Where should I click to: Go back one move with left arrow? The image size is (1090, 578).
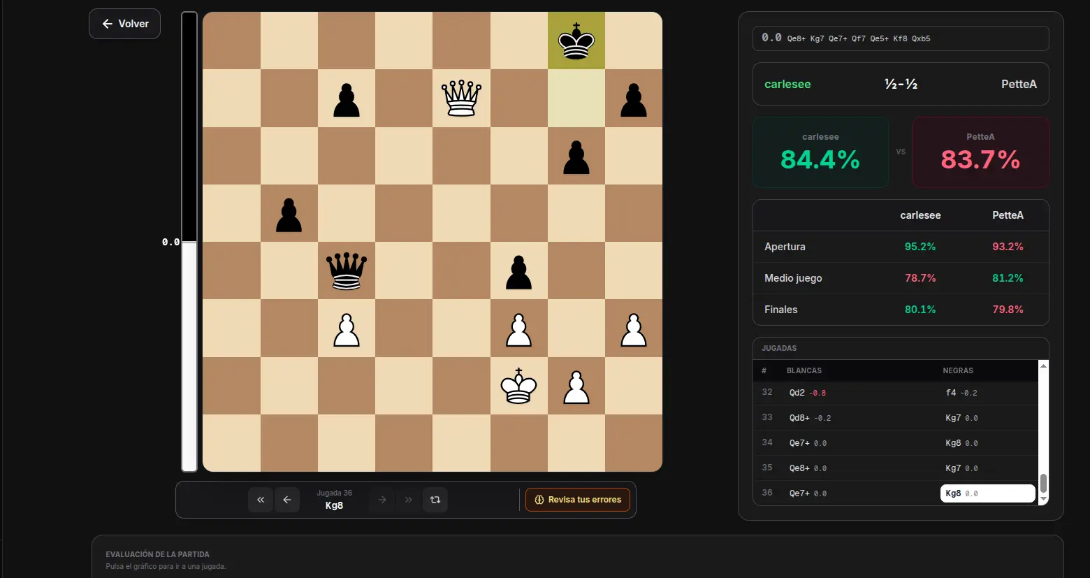(287, 500)
